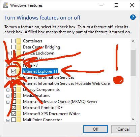
Task: Click the Containers folder icon
Action: 19,41
